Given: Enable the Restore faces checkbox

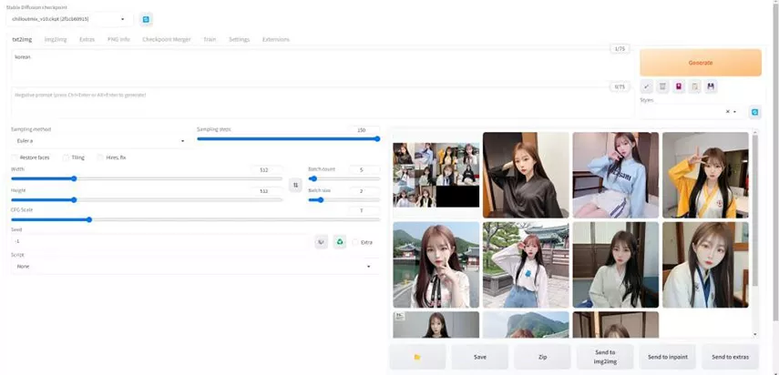Looking at the screenshot, I should pyautogui.click(x=15, y=157).
